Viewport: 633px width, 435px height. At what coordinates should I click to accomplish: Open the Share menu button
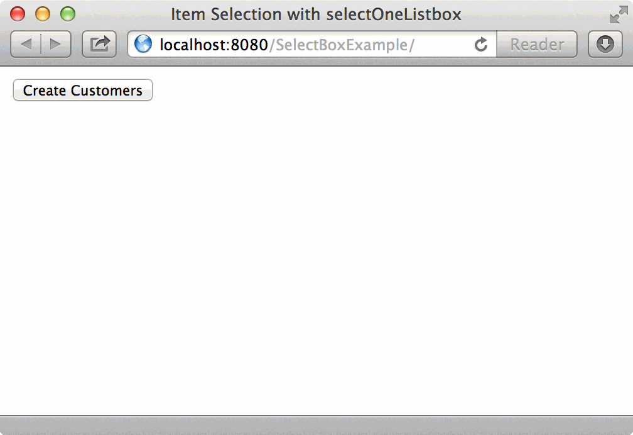[x=99, y=44]
